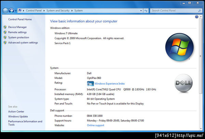205x139 pixels.
Task: Maximize the System window
Action: (x=190, y=3)
